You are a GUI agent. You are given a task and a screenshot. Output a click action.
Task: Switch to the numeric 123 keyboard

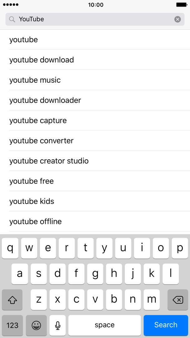click(x=12, y=325)
